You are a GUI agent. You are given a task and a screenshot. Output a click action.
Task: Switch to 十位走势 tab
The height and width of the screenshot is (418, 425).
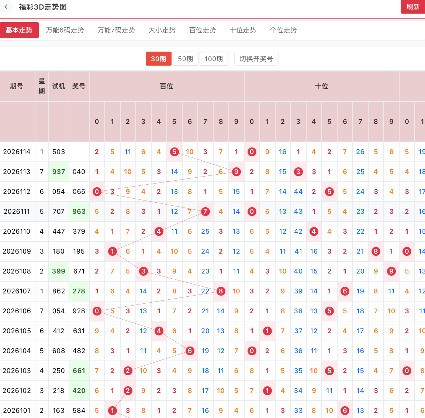pyautogui.click(x=243, y=30)
